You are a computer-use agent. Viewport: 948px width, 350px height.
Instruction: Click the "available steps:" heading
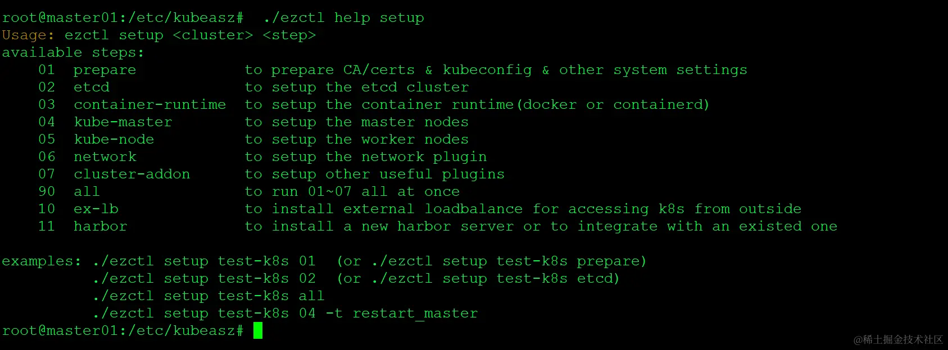pyautogui.click(x=73, y=53)
